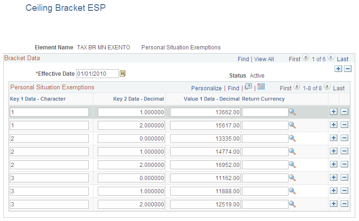Screen dimensions: 359x221
Task: Look up currency for the 12519.00 row
Action: click(x=292, y=204)
